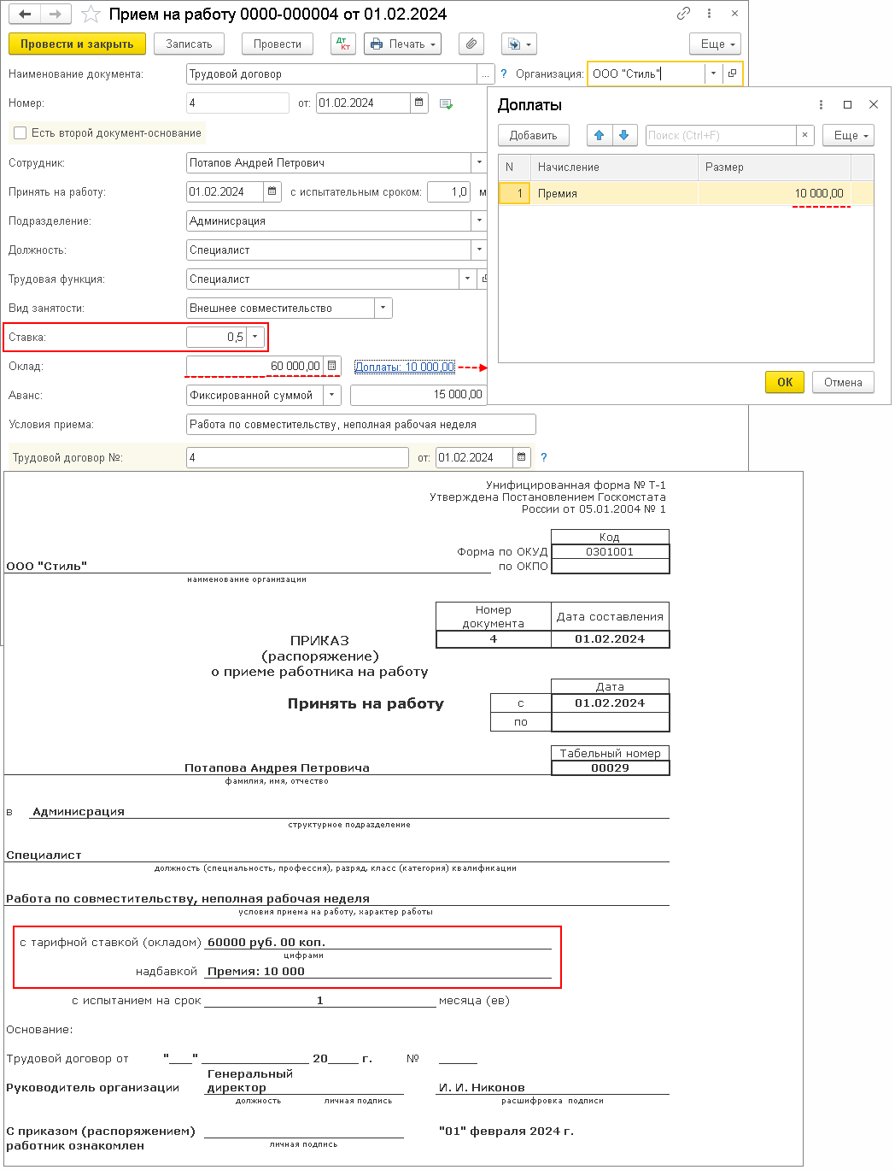
Task: Open the calculator beside the Оклад field
Action: [x=331, y=366]
